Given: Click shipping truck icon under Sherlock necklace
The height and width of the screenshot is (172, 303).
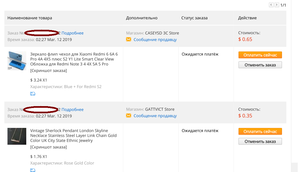Looking at the screenshot, I should coord(33,170).
